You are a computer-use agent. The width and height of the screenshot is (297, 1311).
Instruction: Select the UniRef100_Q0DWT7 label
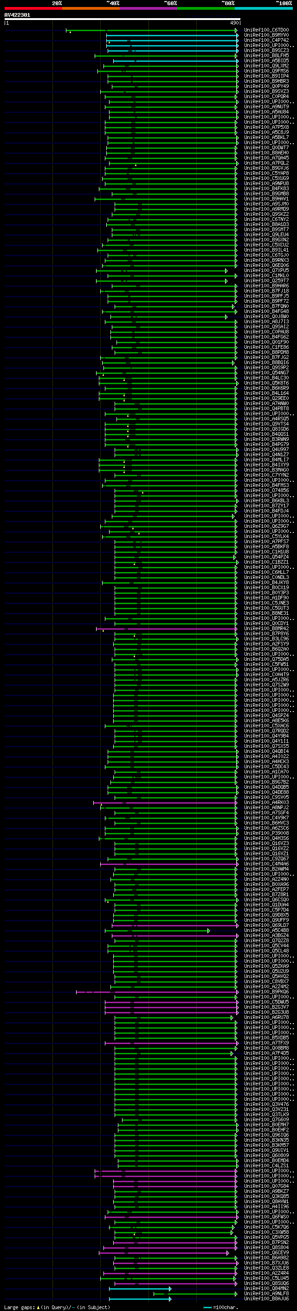click(x=266, y=147)
